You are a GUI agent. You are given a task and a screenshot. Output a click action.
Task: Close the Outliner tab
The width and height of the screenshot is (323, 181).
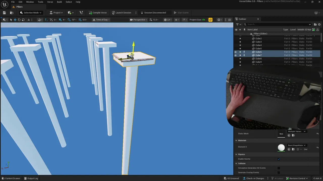click(258, 19)
